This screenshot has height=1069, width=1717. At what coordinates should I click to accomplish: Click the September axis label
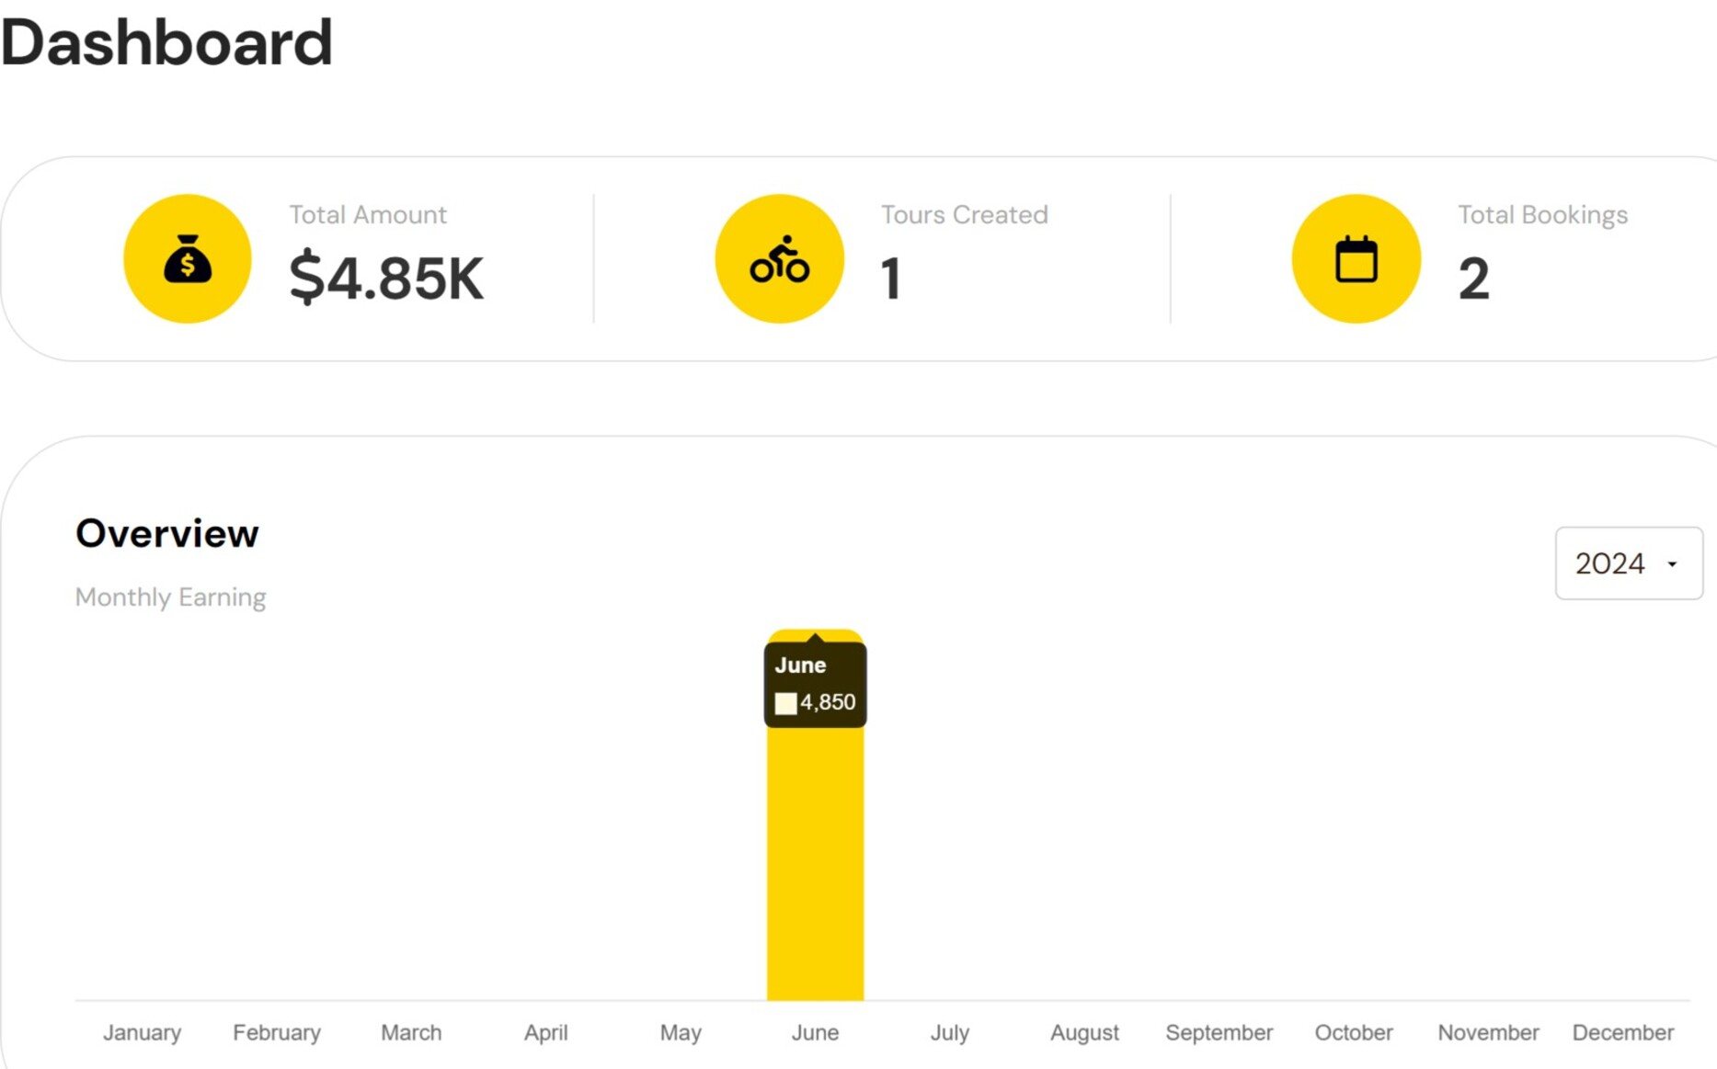1219,1032
